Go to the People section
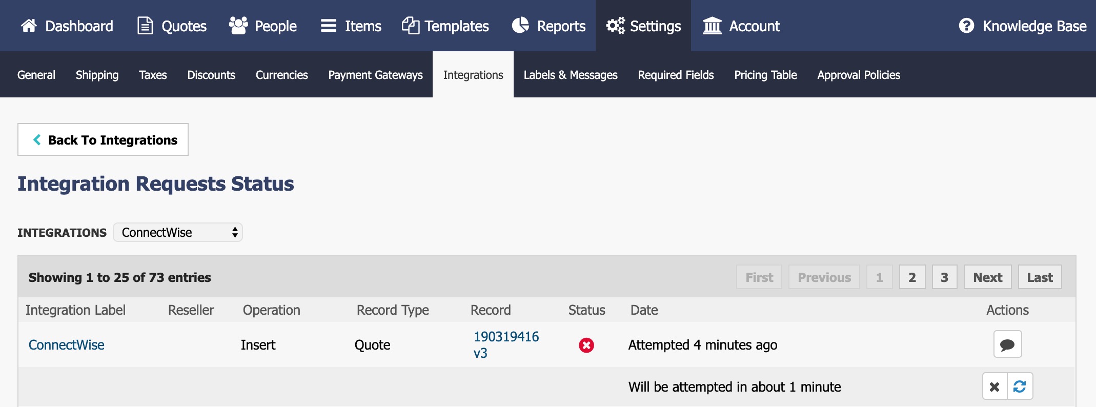Screen dimensions: 1096x407 coord(263,26)
